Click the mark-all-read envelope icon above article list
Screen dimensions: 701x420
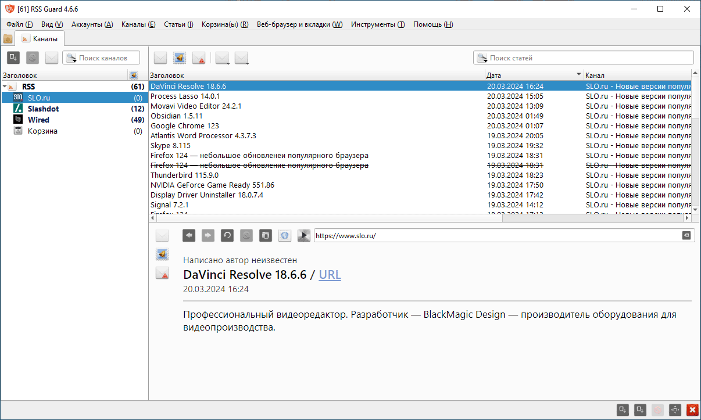160,58
